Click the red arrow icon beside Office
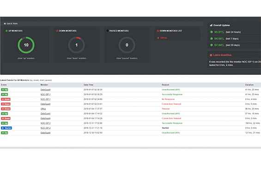Screen dimensions: 261x171 (x=158, y=38)
